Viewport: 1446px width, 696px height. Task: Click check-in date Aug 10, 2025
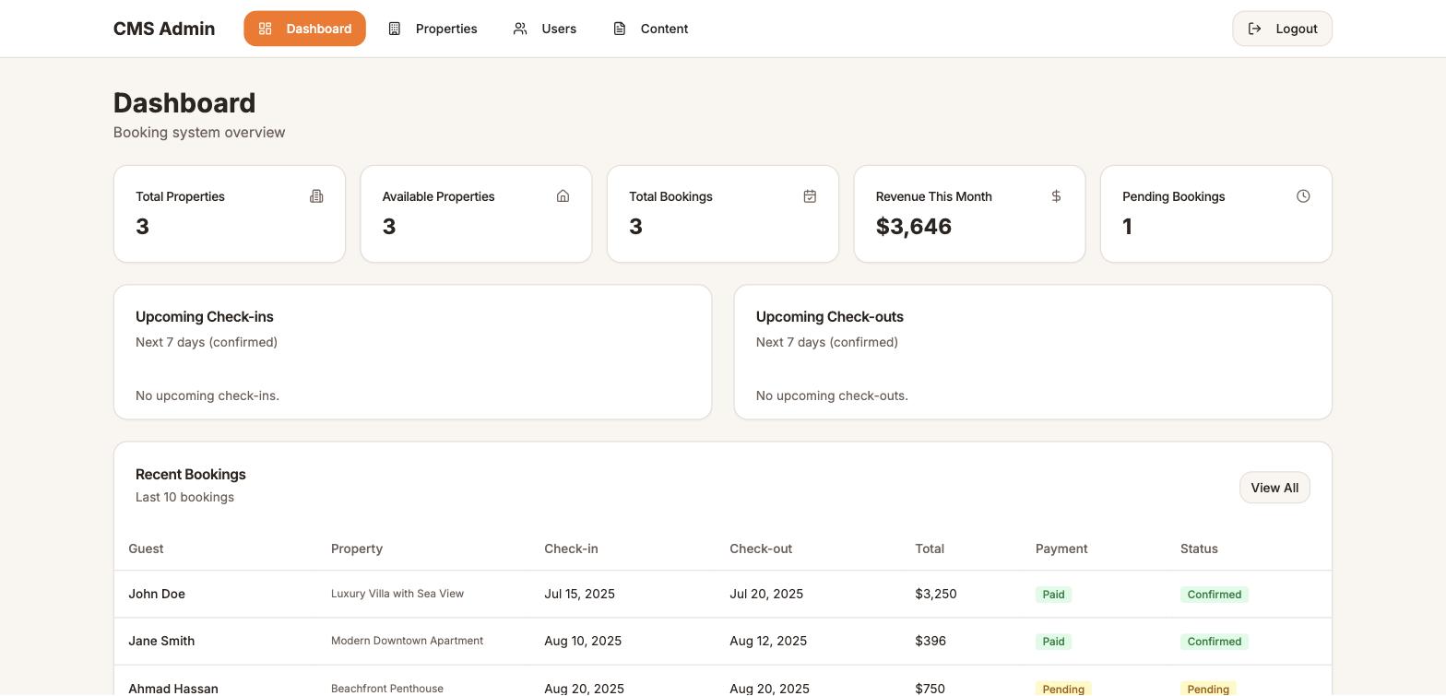(x=583, y=641)
